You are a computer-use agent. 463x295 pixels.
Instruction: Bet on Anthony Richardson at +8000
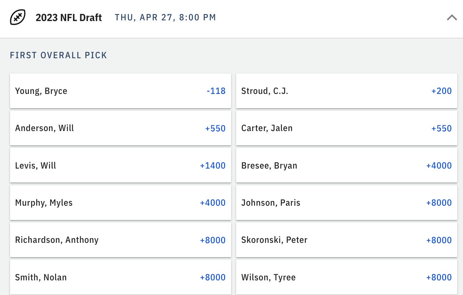120,240
